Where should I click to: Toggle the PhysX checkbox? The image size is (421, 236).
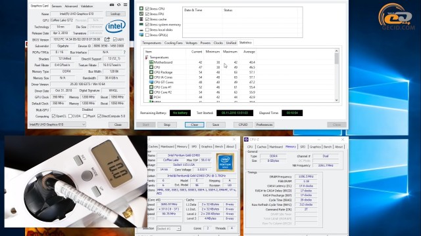[x=85, y=116]
